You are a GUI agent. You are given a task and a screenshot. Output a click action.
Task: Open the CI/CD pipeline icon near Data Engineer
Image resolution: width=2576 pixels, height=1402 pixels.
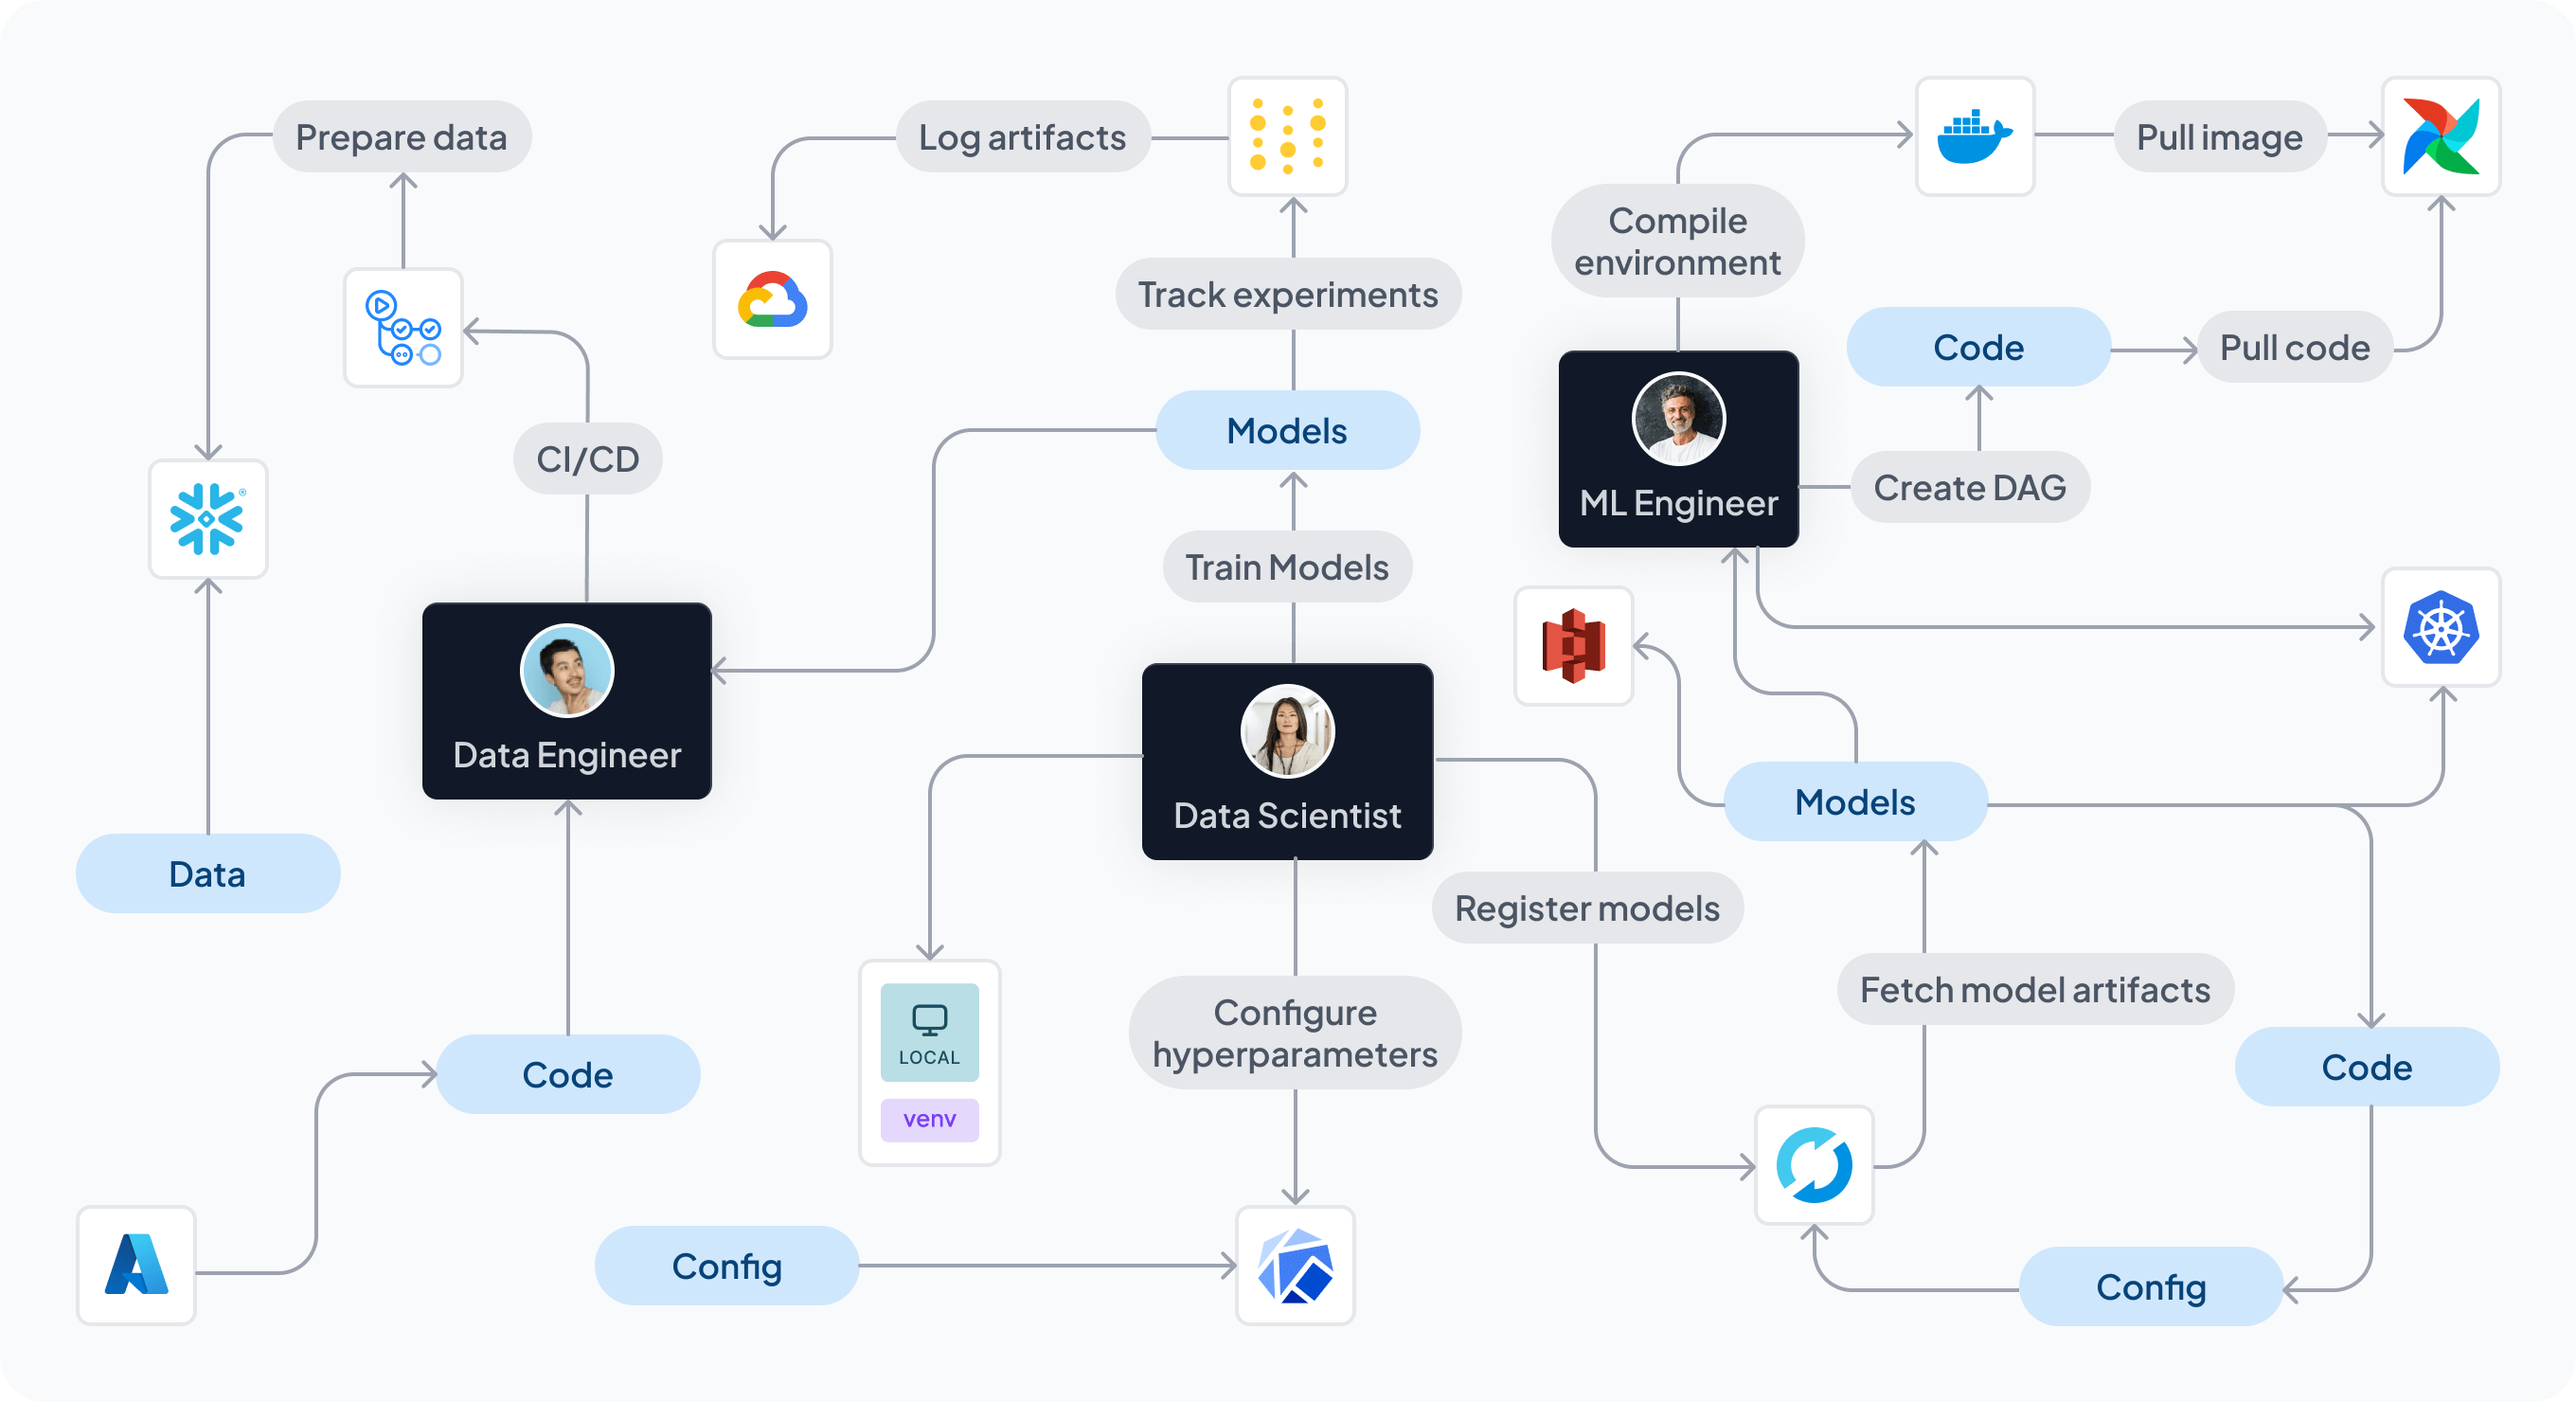[403, 328]
